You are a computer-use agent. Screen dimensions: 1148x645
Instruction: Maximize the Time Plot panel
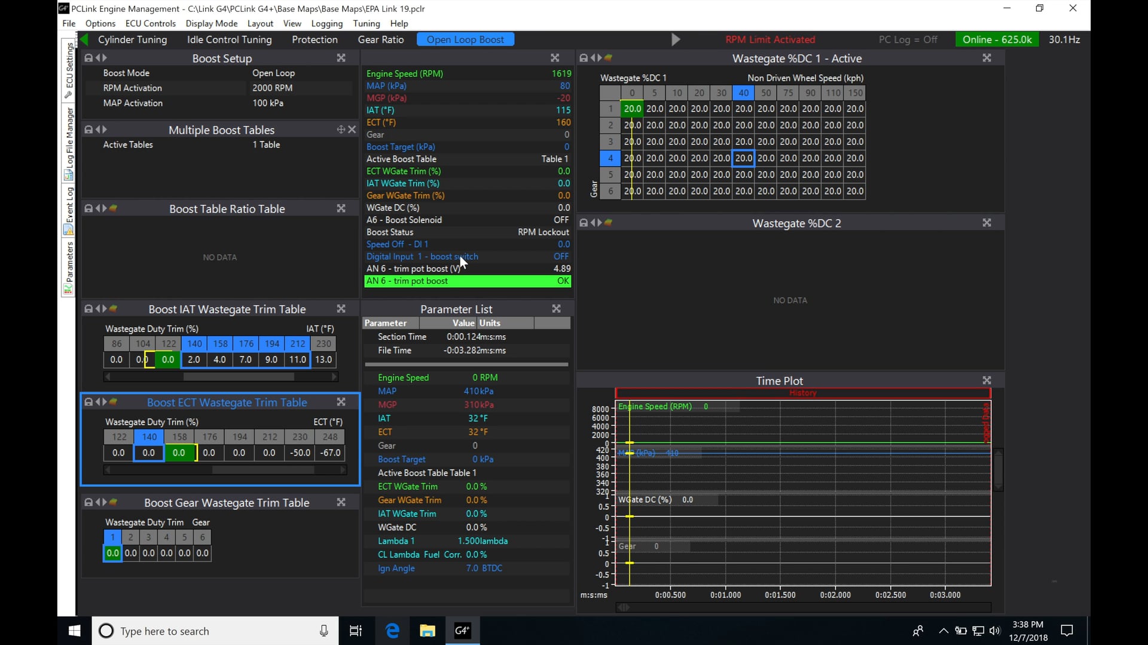pos(987,380)
